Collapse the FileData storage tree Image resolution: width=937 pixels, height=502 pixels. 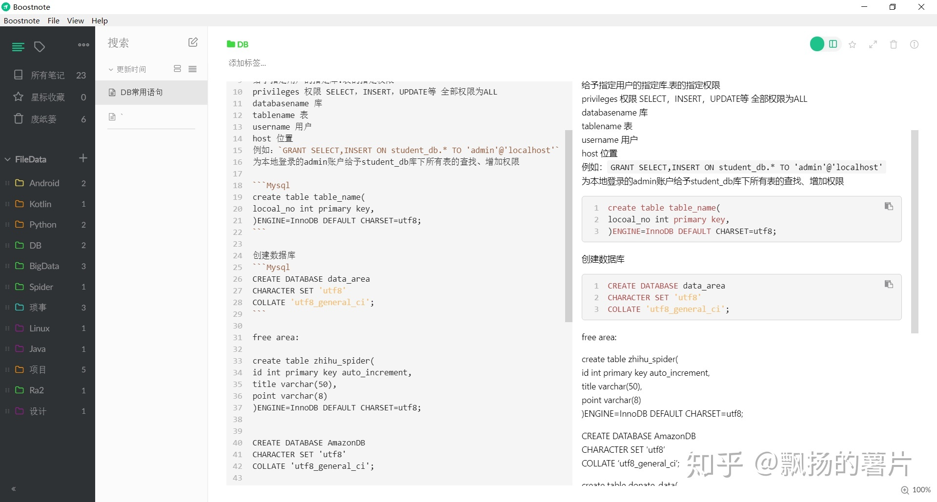coord(8,159)
